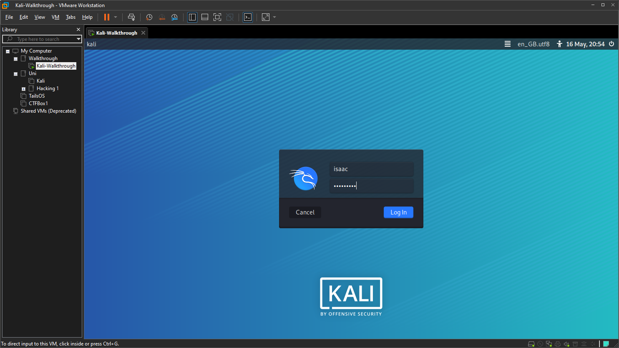Image resolution: width=619 pixels, height=348 pixels.
Task: Click the 16 May, 20:54 clock
Action: 585,44
